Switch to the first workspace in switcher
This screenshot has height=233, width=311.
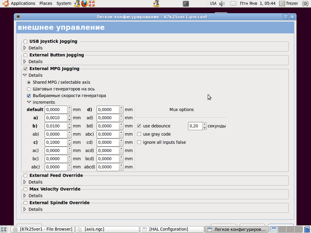(274, 229)
